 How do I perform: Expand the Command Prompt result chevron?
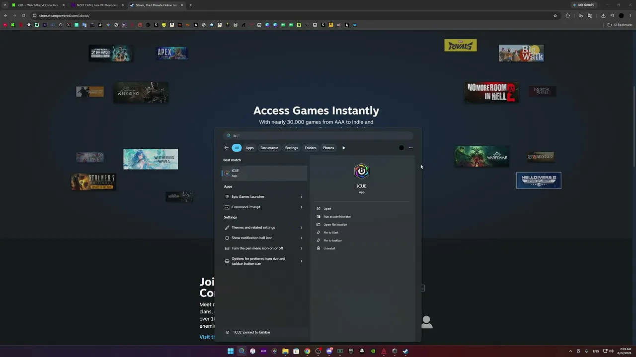(x=301, y=207)
